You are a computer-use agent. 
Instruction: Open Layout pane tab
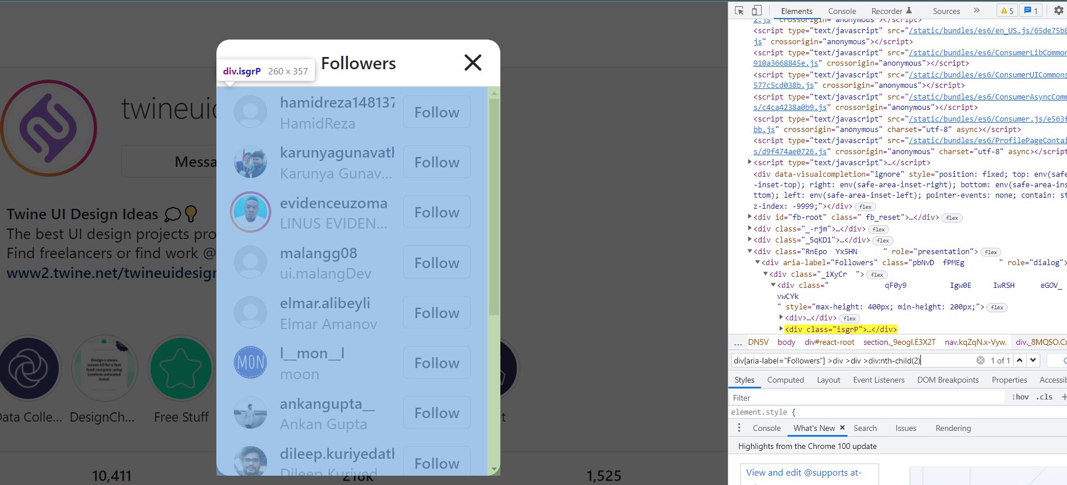click(x=828, y=380)
